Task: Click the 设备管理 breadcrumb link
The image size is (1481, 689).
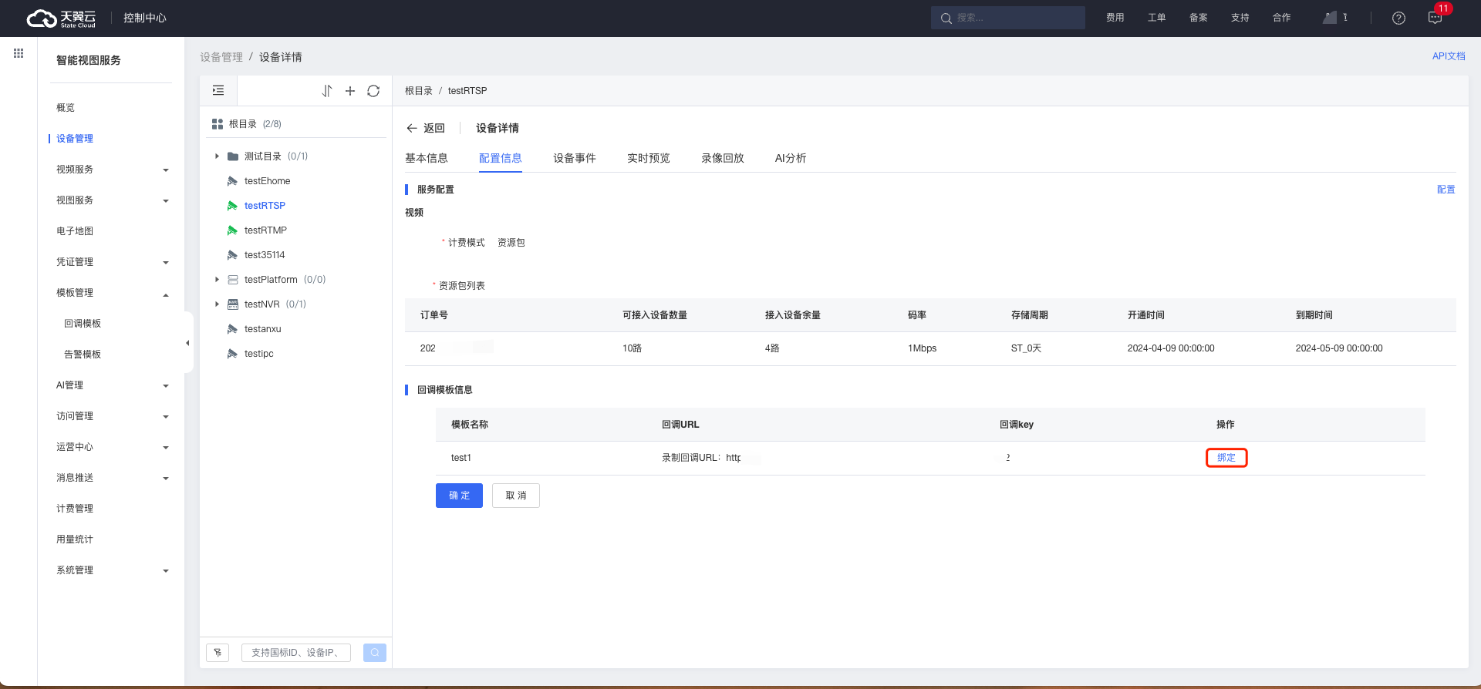Action: [221, 57]
